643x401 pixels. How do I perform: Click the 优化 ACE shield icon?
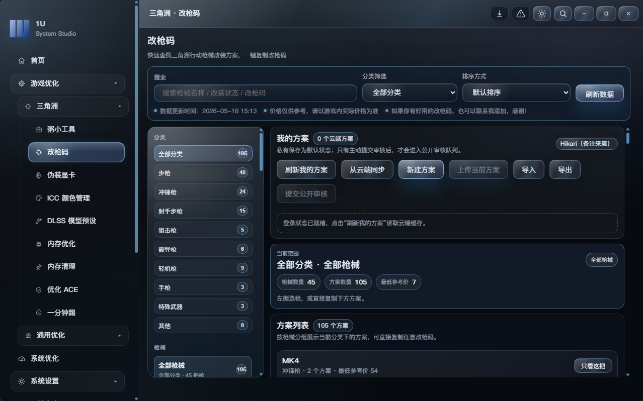pos(39,289)
